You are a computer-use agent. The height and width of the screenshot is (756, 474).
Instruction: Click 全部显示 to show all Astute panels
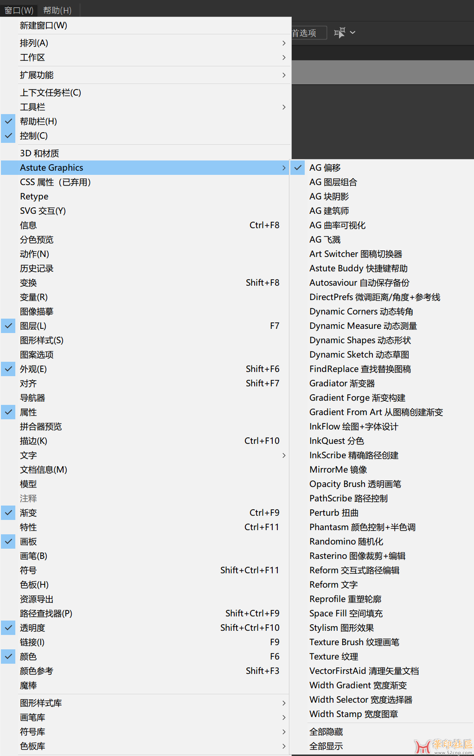[x=326, y=746]
